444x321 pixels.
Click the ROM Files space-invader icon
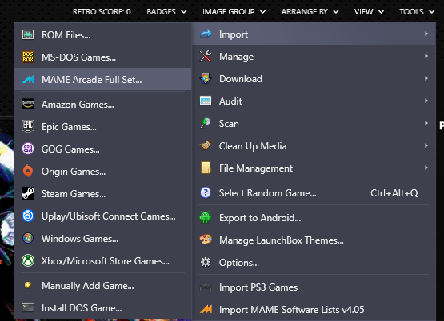(28, 34)
